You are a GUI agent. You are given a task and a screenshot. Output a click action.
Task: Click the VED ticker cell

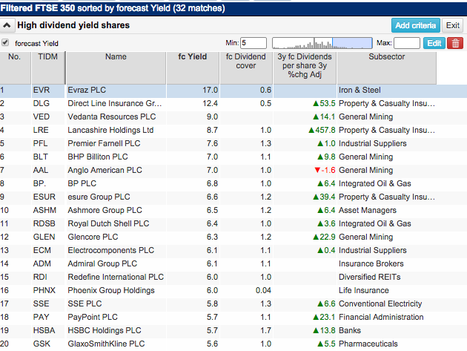tap(42, 117)
